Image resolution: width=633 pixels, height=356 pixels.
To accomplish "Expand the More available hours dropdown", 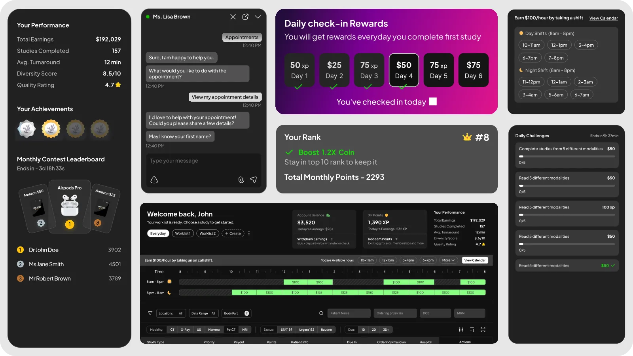I will [x=448, y=260].
